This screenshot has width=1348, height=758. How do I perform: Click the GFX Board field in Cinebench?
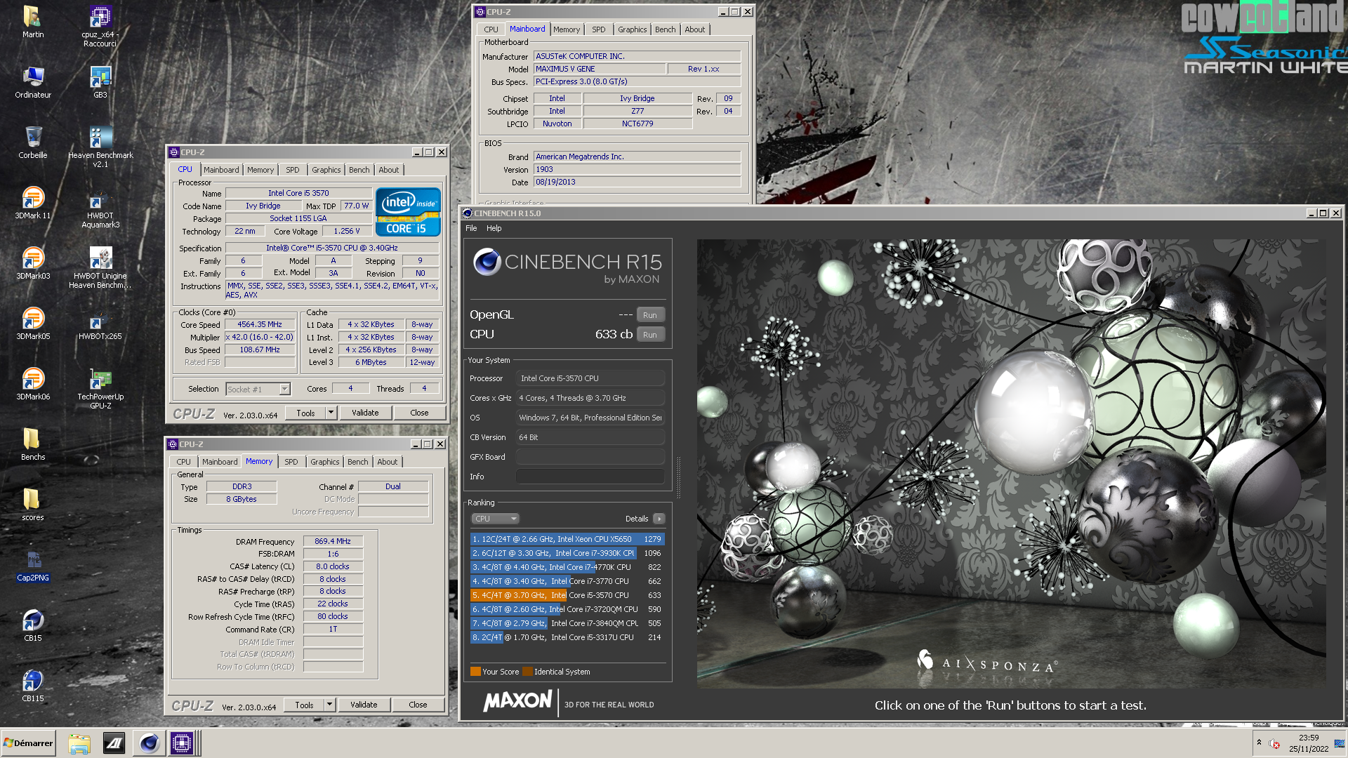point(590,457)
